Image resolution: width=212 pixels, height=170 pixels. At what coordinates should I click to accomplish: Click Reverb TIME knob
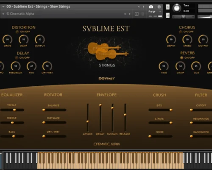click(x=164, y=66)
